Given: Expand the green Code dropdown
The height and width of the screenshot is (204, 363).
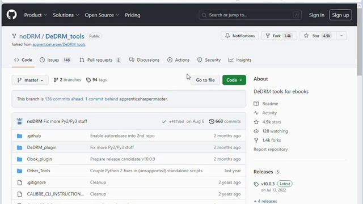Looking at the screenshot, I should (234, 80).
